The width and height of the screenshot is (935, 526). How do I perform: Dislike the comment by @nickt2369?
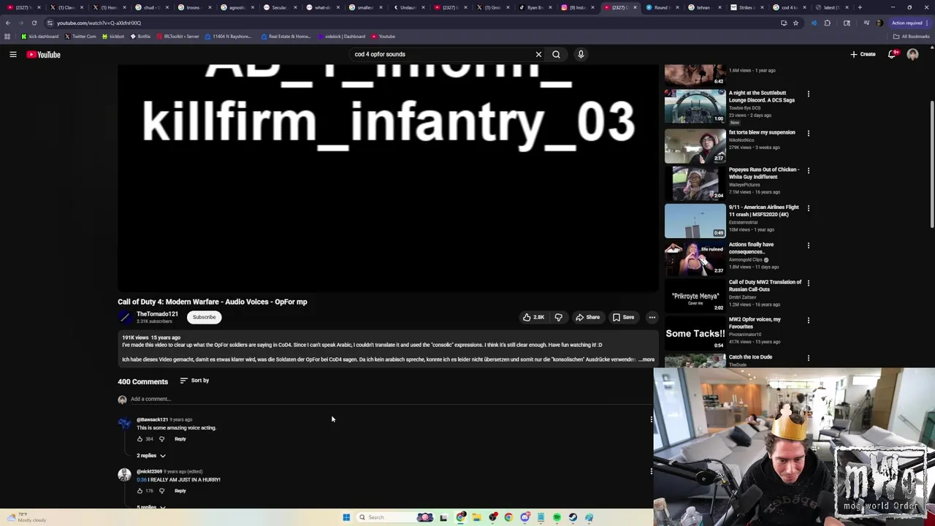tap(161, 491)
